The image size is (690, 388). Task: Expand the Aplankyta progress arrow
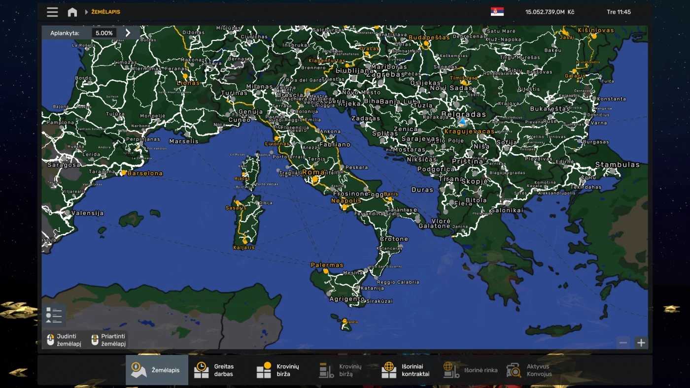pyautogui.click(x=128, y=33)
